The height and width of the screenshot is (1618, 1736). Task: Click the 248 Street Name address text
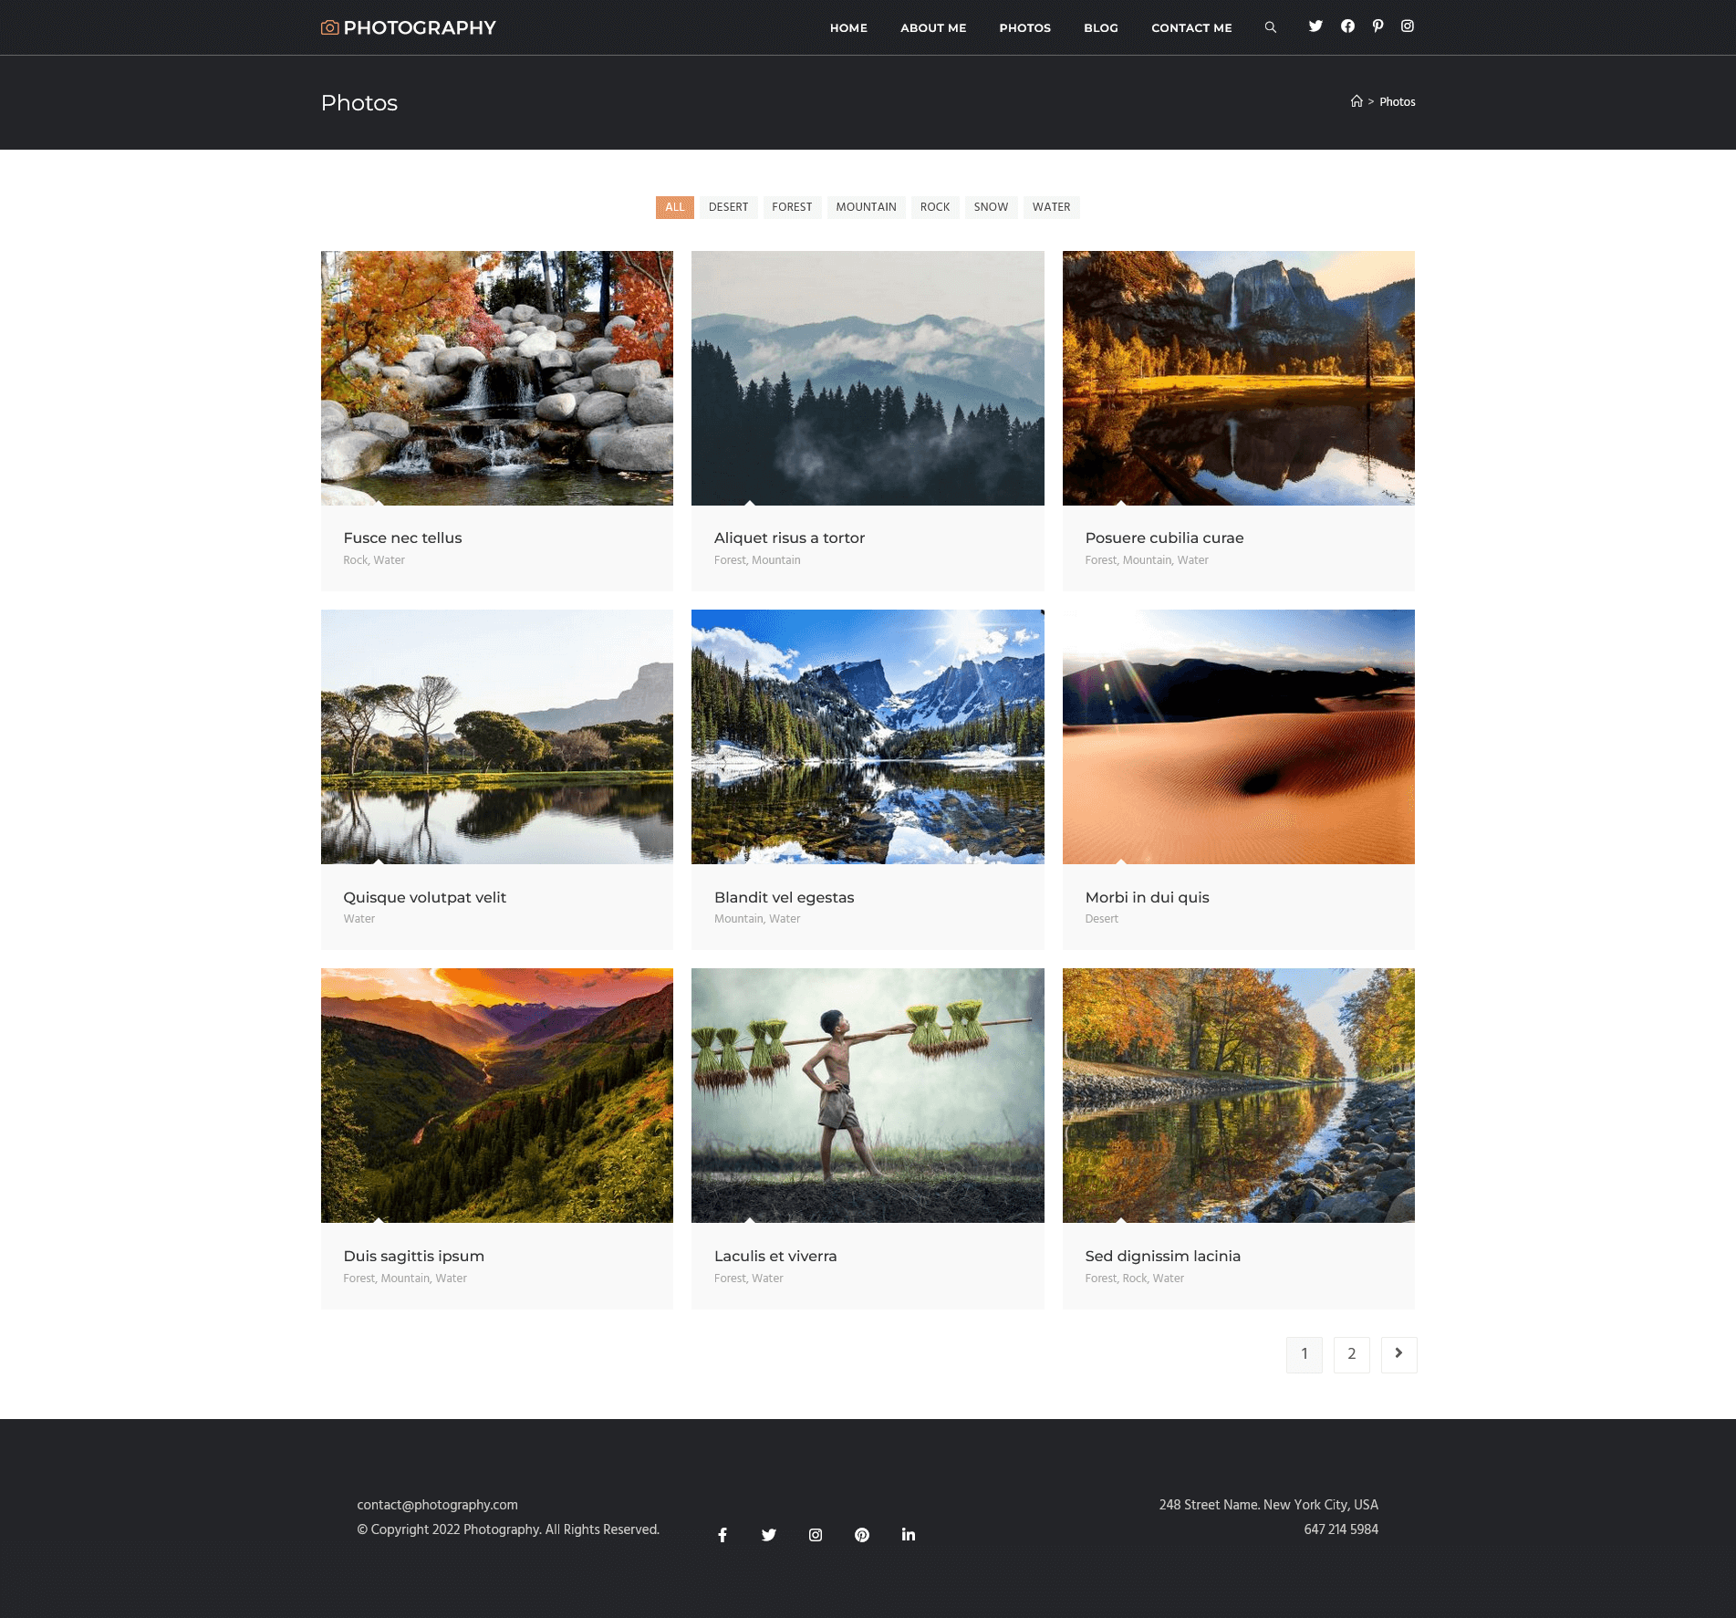[1268, 1505]
